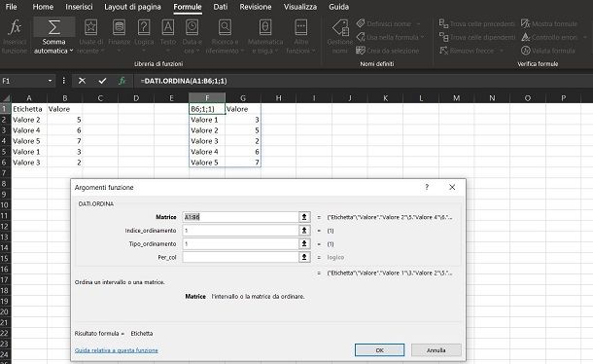The width and height of the screenshot is (593, 364).
Task: Open the Ricerca e riferimento functions icon
Action: pyautogui.click(x=225, y=27)
